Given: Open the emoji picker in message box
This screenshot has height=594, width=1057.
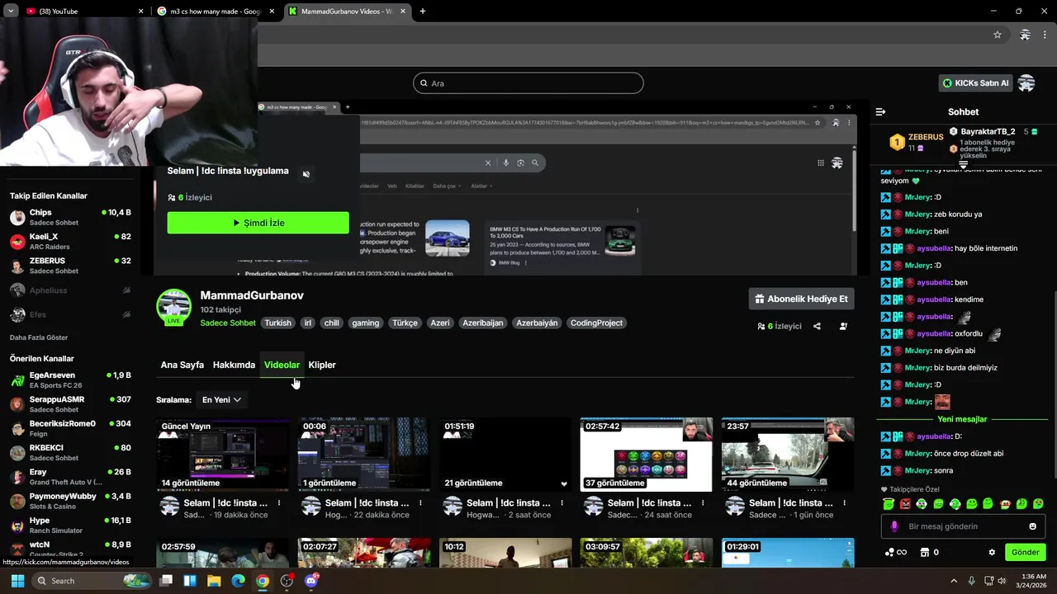Looking at the screenshot, I should tap(1032, 526).
